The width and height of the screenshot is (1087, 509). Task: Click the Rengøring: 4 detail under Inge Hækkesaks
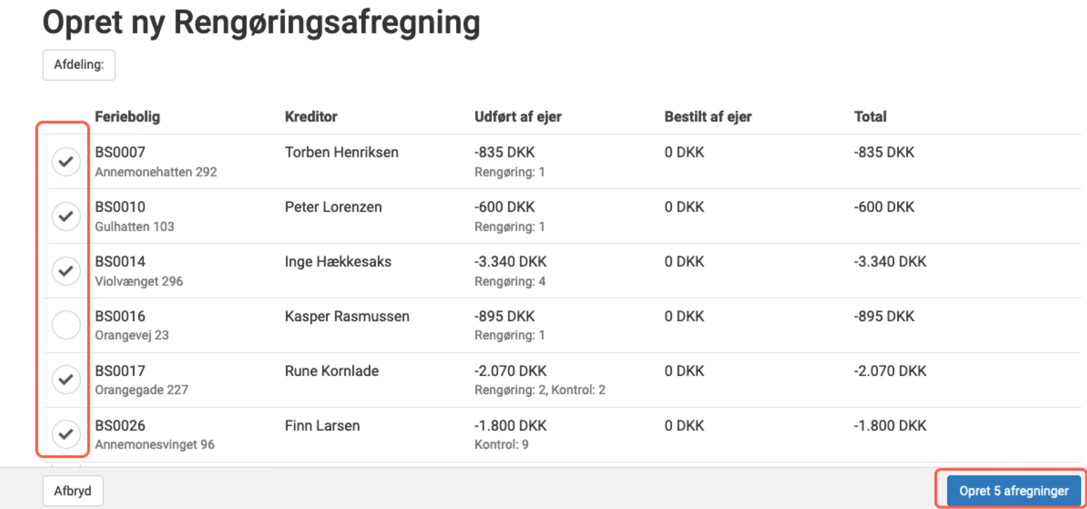(510, 281)
